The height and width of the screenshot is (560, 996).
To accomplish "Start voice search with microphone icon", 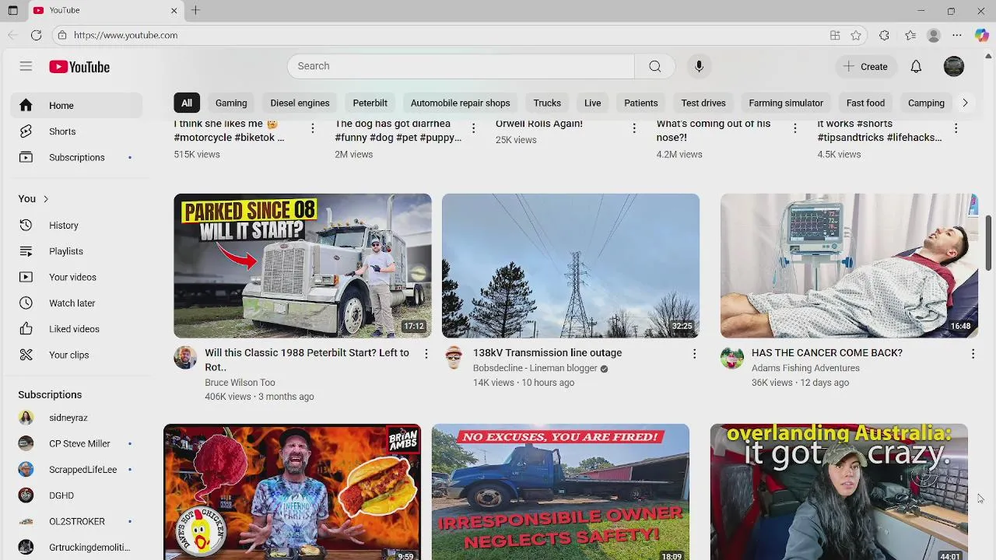I will (x=699, y=66).
